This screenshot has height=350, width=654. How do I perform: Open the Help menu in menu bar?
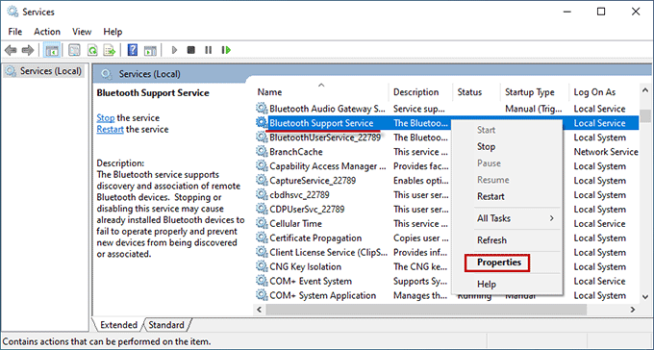[x=113, y=32]
